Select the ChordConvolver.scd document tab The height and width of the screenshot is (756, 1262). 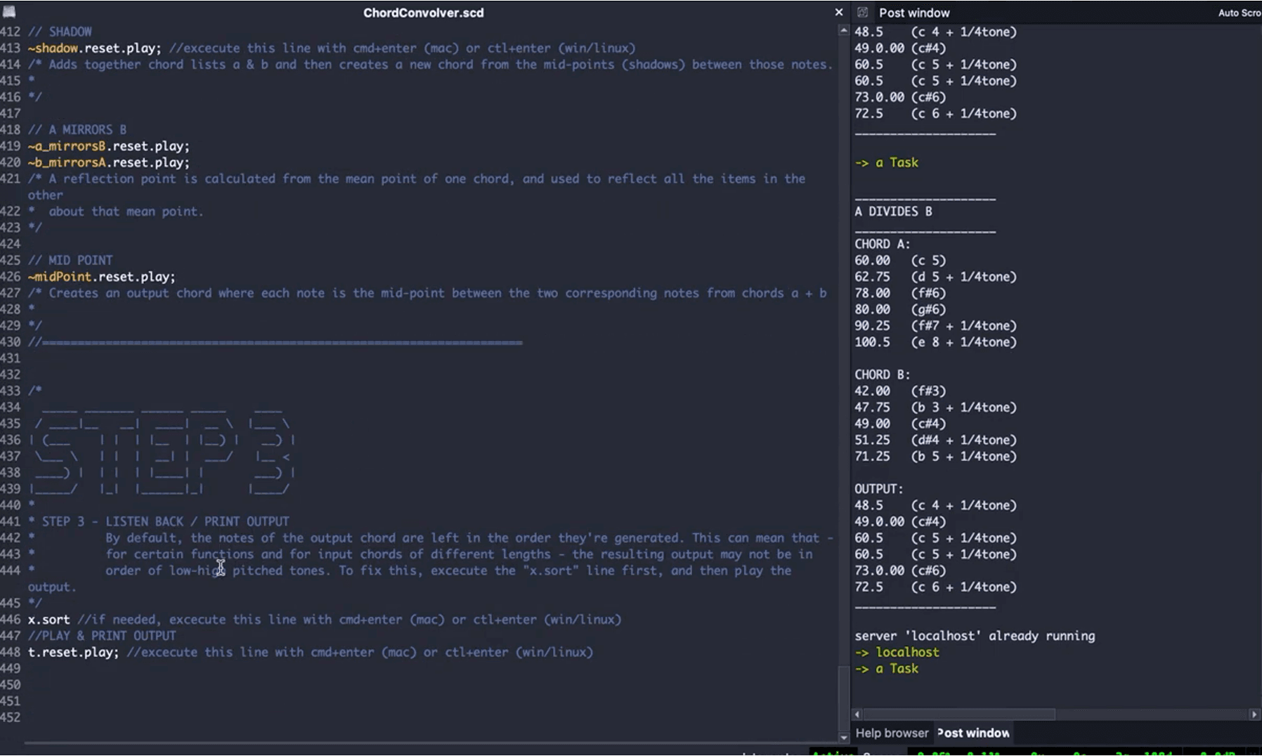point(423,13)
